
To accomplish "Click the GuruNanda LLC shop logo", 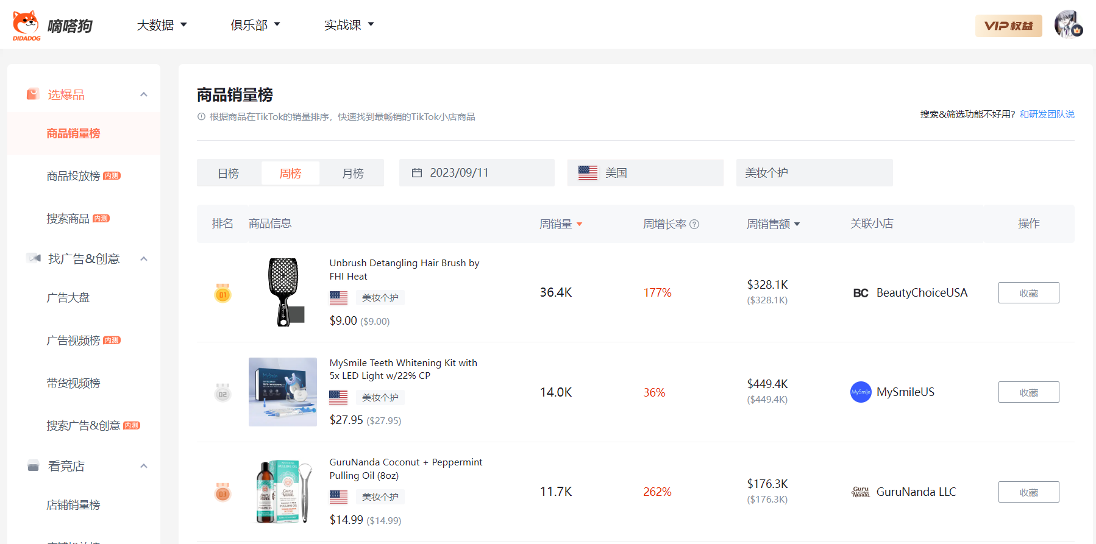I will pos(860,492).
